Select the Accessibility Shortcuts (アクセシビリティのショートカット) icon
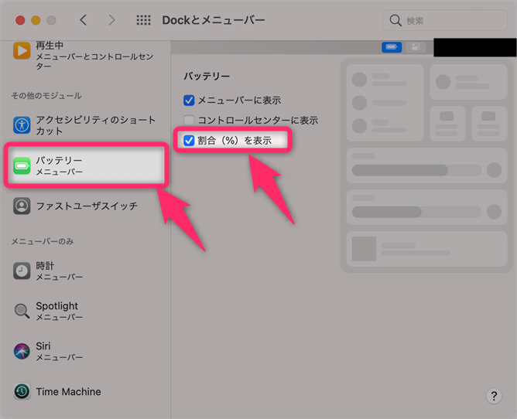 22,125
